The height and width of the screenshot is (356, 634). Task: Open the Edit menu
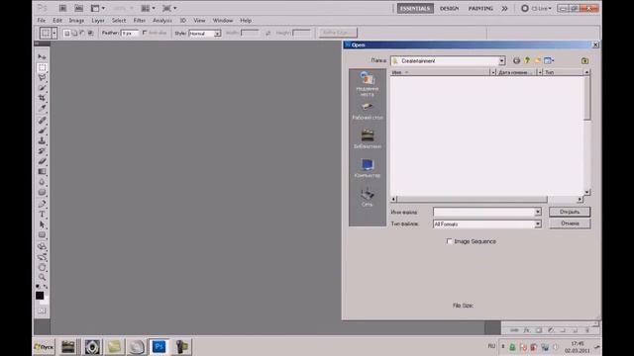coord(57,20)
